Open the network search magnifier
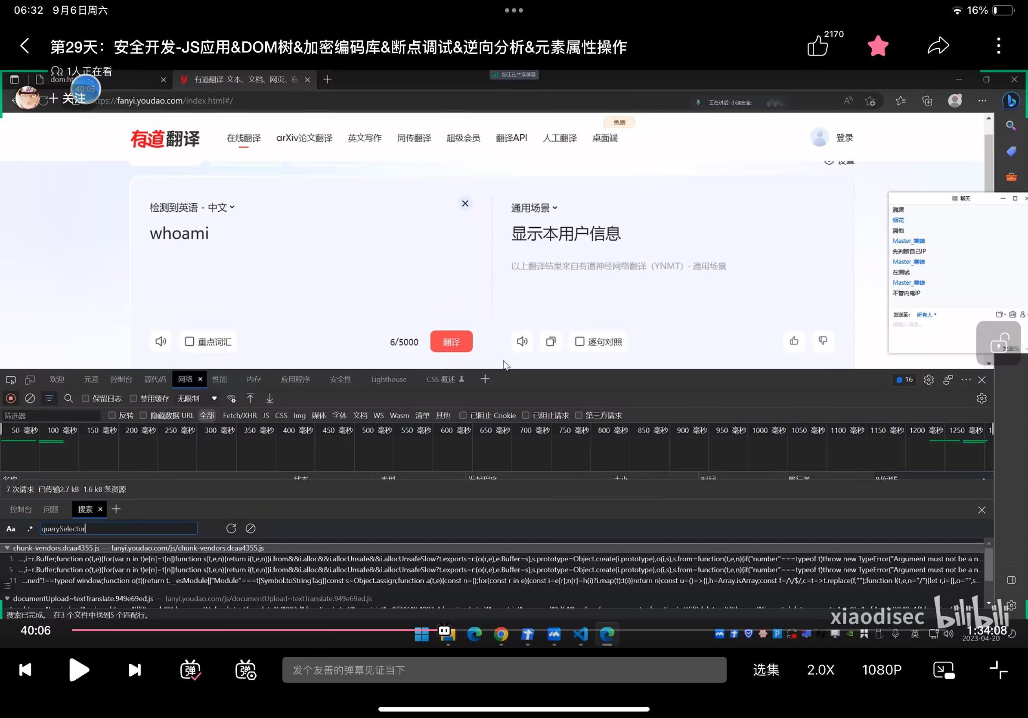 point(68,399)
